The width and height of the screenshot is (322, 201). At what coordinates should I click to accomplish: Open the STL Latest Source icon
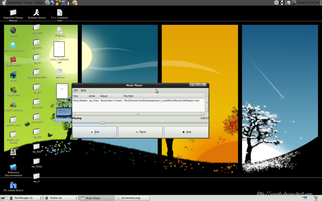[x=13, y=185]
